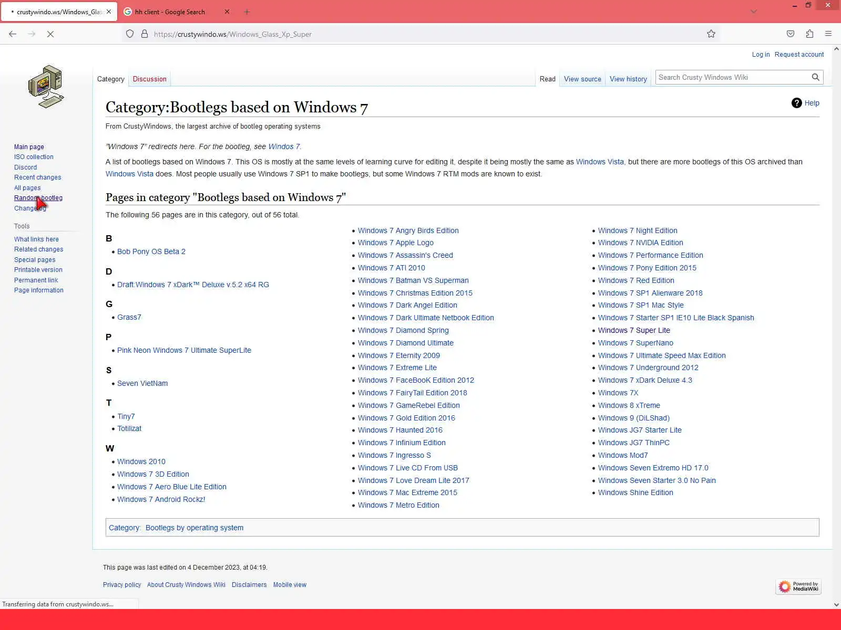Viewport: 841px width, 630px height.
Task: Open Pink Neon Windows 7 Ultimate SuperLite
Action: click(184, 350)
